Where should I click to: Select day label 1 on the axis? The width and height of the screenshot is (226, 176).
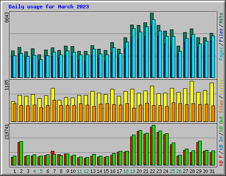click(x=15, y=171)
